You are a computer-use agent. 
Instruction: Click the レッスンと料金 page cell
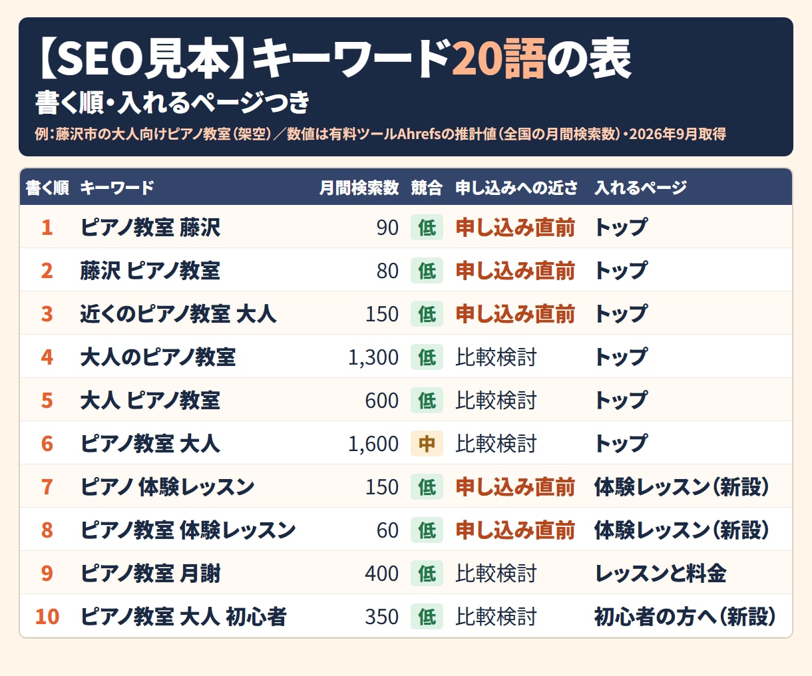(x=660, y=574)
